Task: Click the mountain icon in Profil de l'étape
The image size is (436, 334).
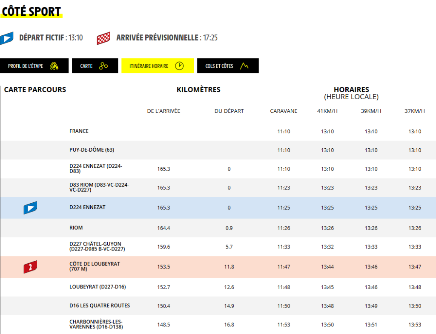Action: coord(54,66)
